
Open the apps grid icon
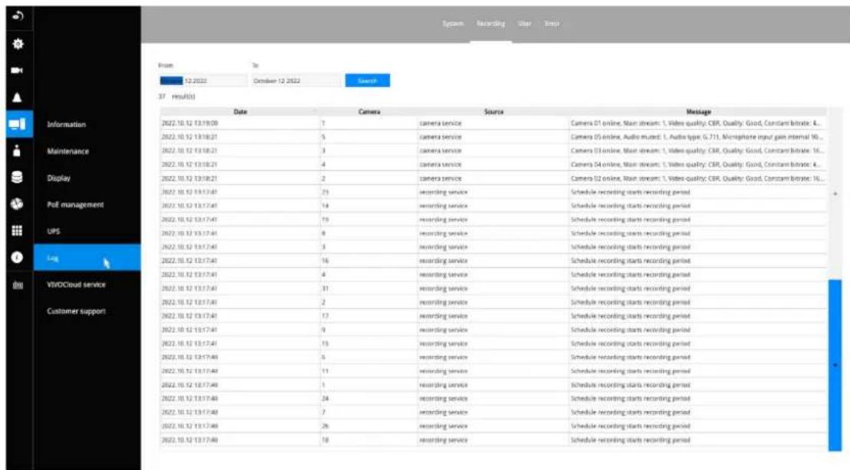point(17,230)
